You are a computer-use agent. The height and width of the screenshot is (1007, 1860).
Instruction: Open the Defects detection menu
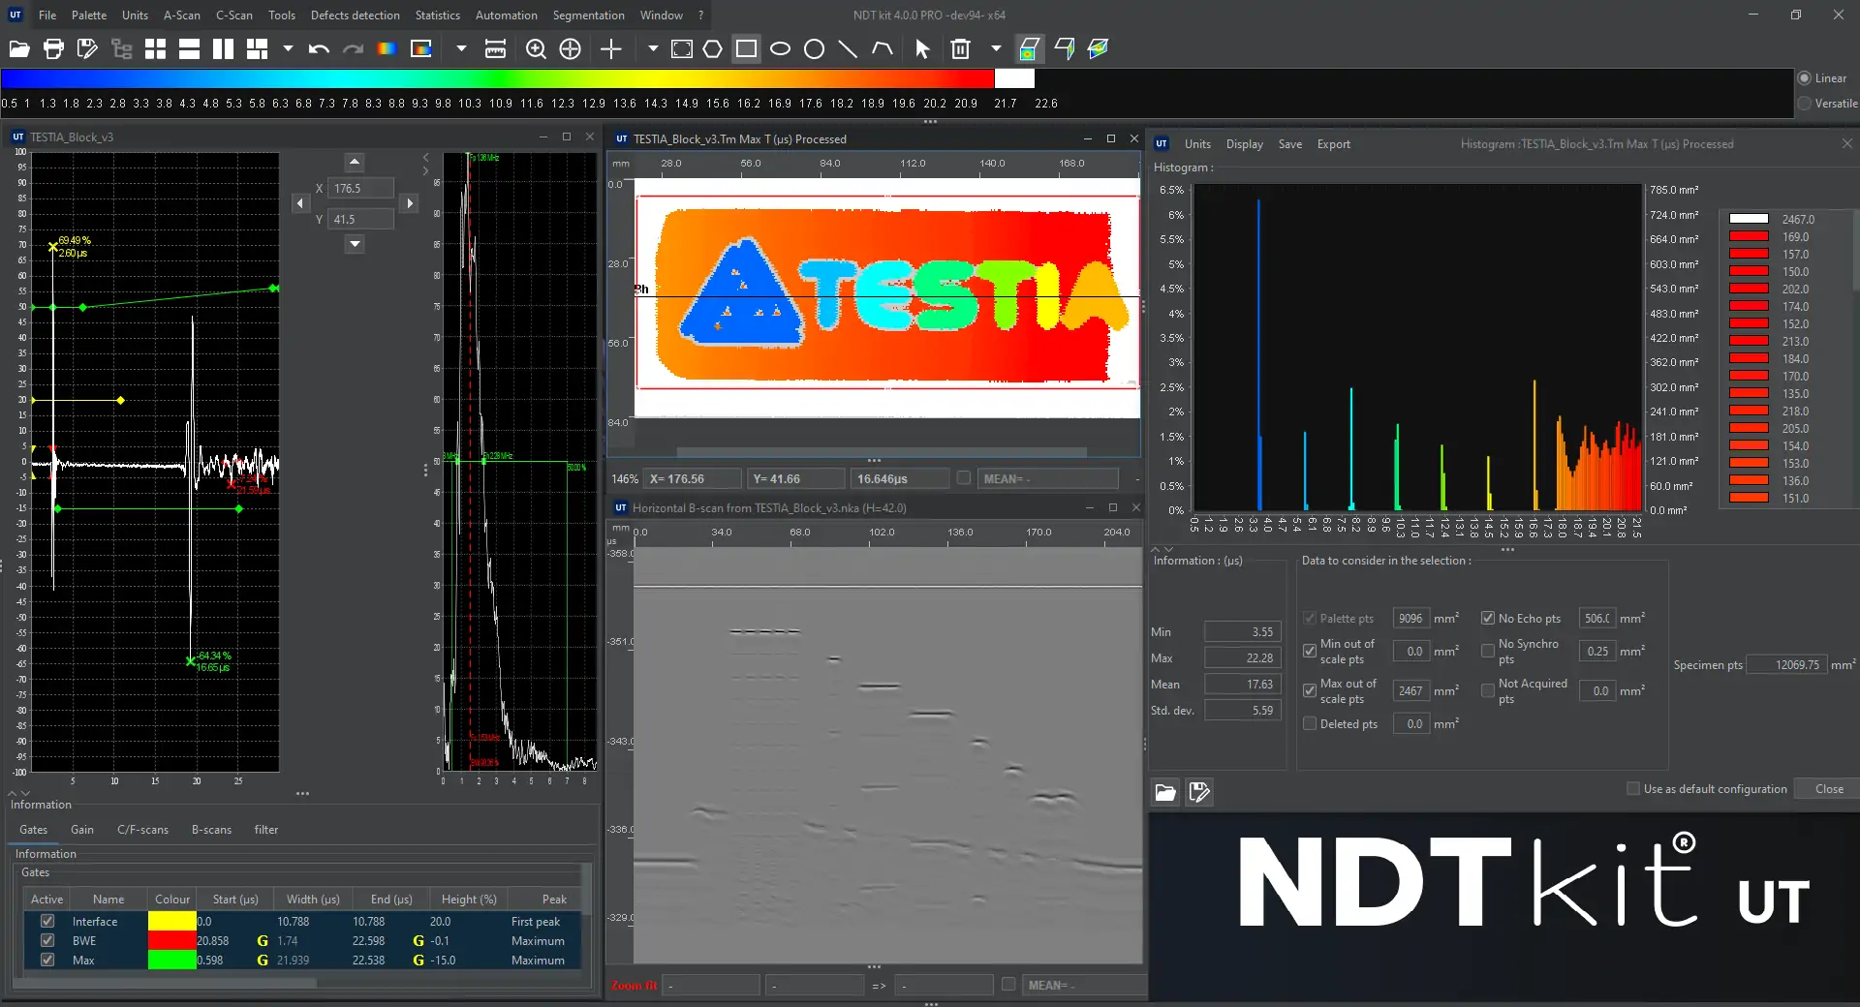[355, 15]
